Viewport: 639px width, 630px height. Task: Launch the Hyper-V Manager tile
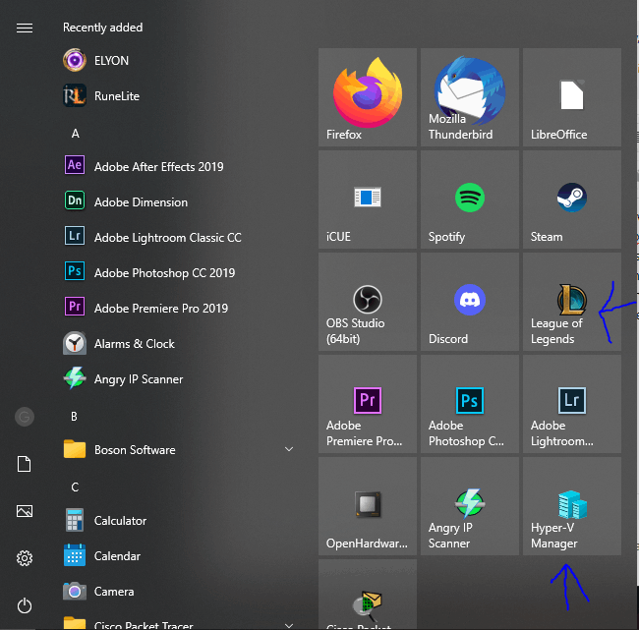pyautogui.click(x=572, y=506)
